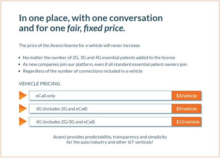Click the bullet about new companies joining
Image resolution: width=220 pixels, height=158 pixels.
pyautogui.click(x=105, y=64)
